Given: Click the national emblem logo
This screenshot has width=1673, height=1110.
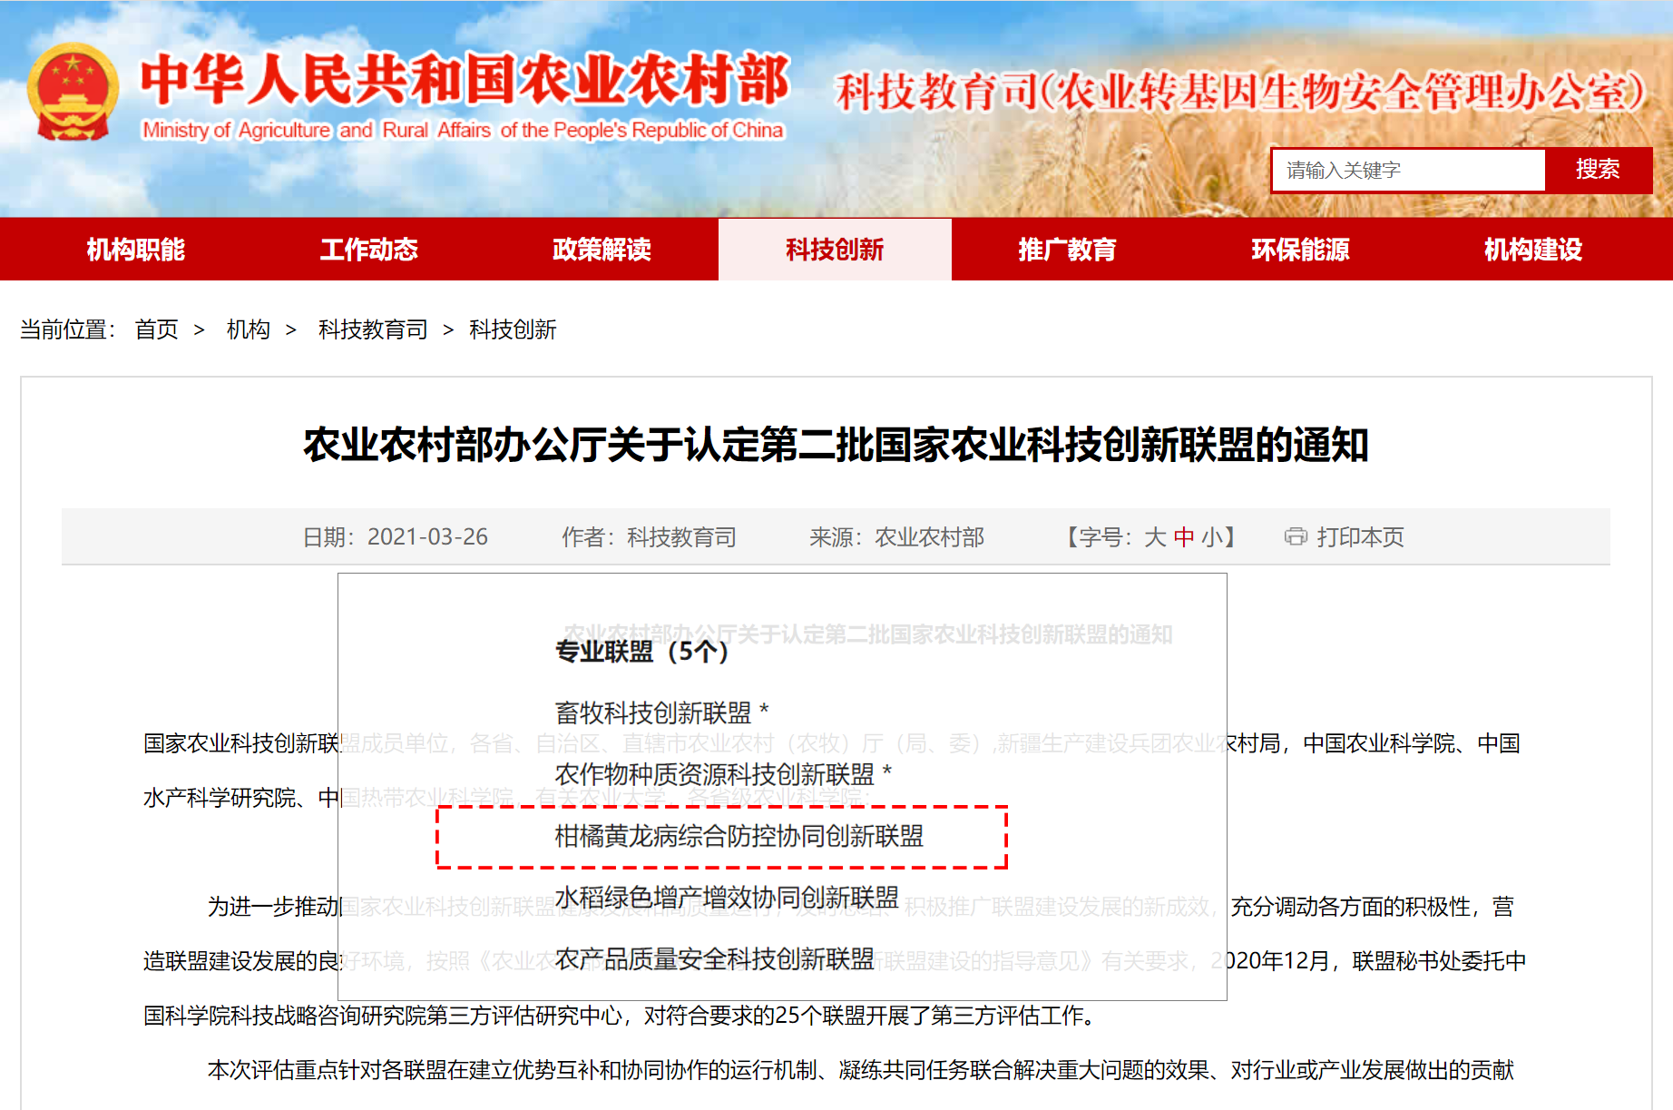Looking at the screenshot, I should pyautogui.click(x=73, y=93).
